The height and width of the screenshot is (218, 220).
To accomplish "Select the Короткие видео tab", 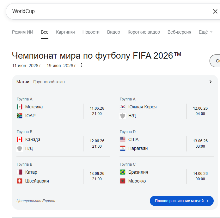I will pos(144,32).
